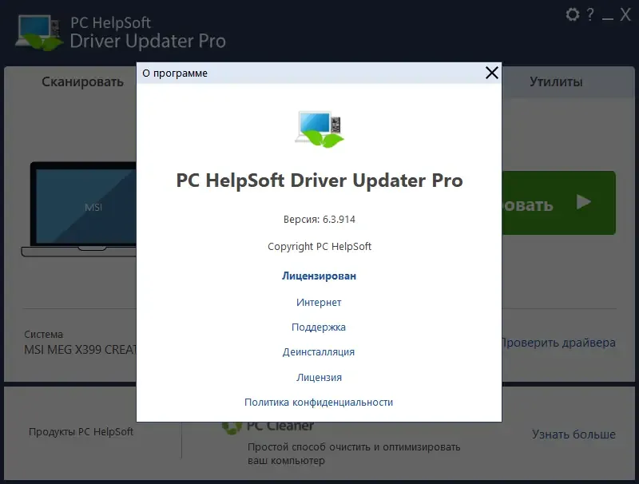Close the main Driver Updater Pro window
The height and width of the screenshot is (484, 639).
tap(625, 14)
